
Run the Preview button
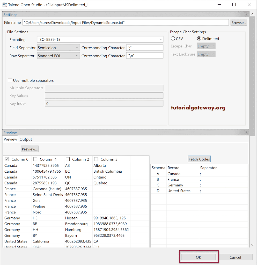30,149
